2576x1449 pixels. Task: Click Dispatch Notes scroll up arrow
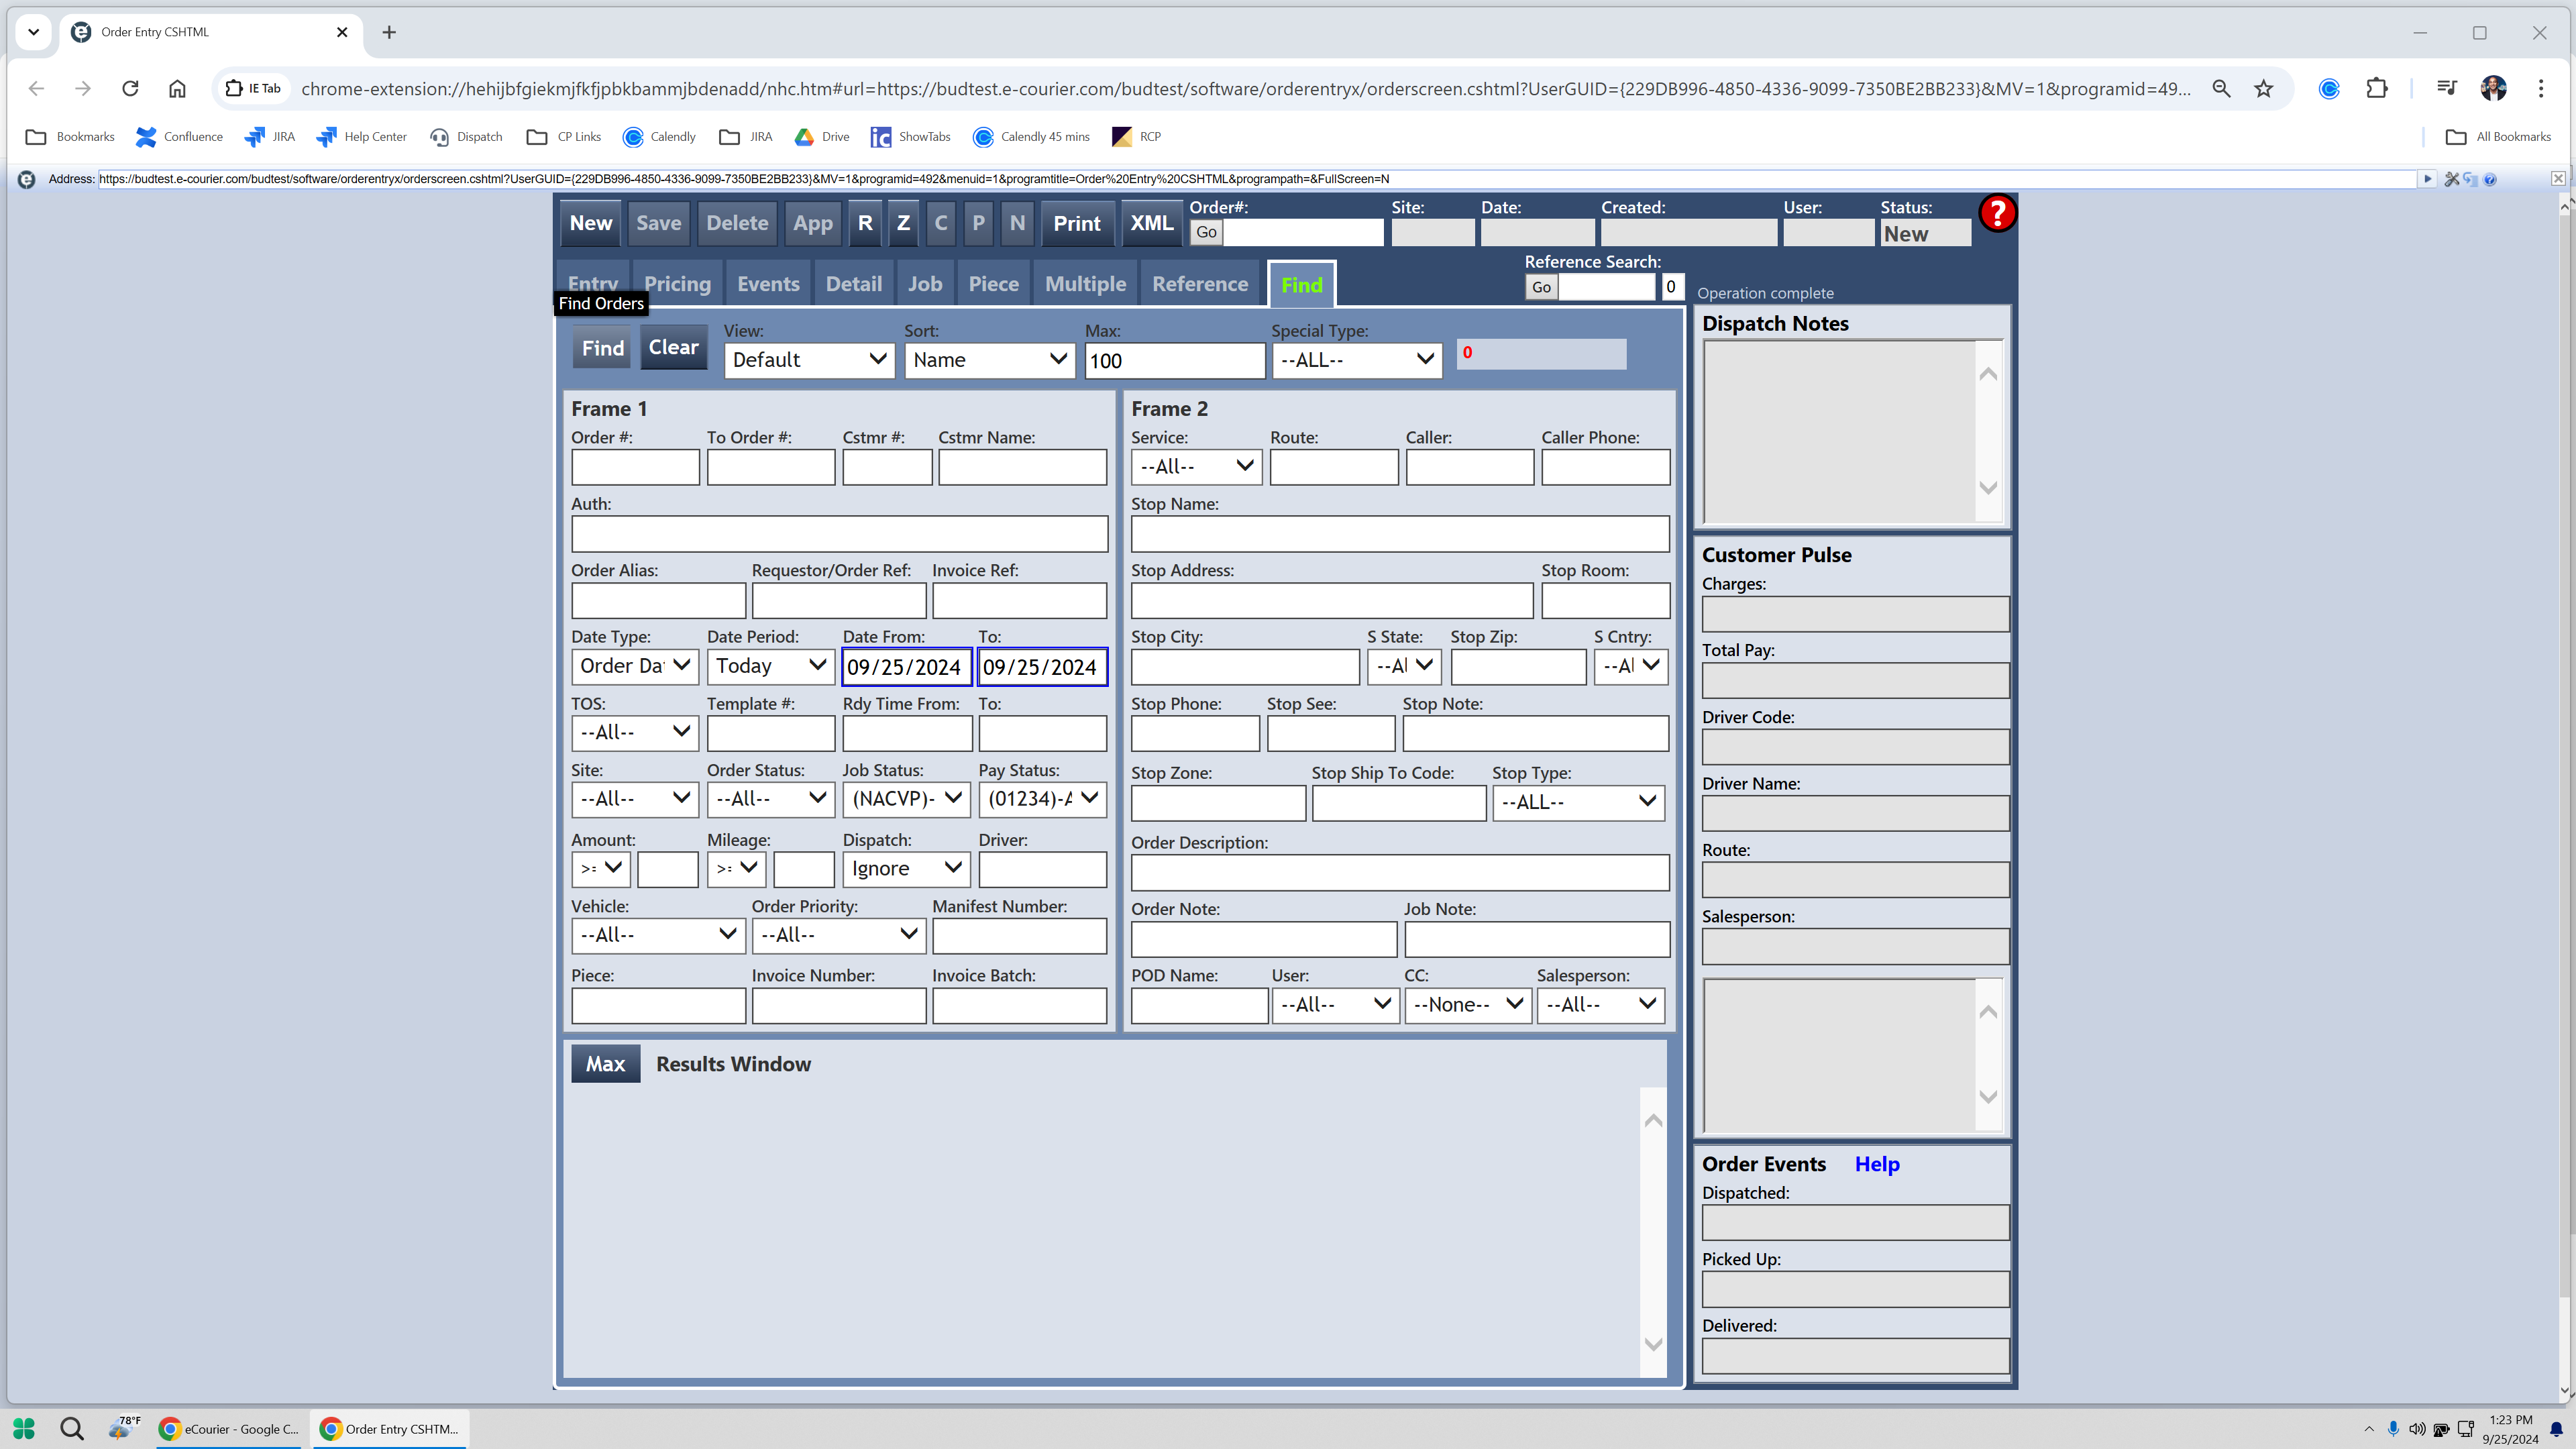pyautogui.click(x=1988, y=374)
